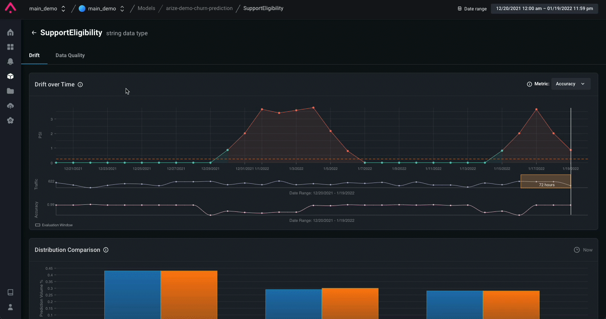Viewport: 606px width, 319px height.
Task: Click the first orange distribution bar
Action: [189, 295]
